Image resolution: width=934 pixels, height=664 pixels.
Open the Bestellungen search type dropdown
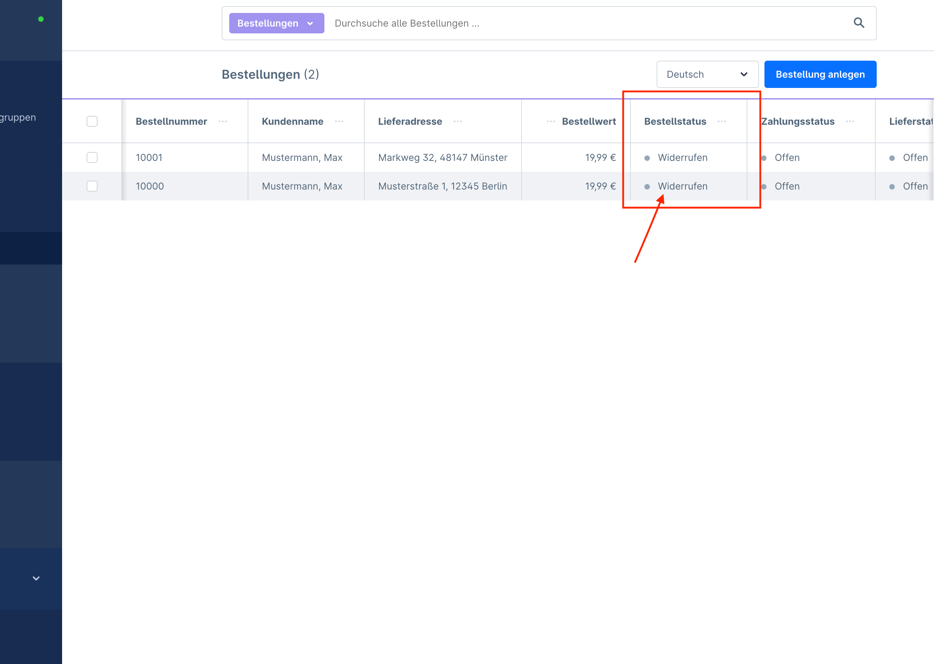[276, 23]
